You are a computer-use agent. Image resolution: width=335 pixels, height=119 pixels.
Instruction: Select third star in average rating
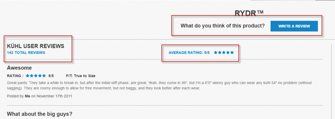(224, 52)
